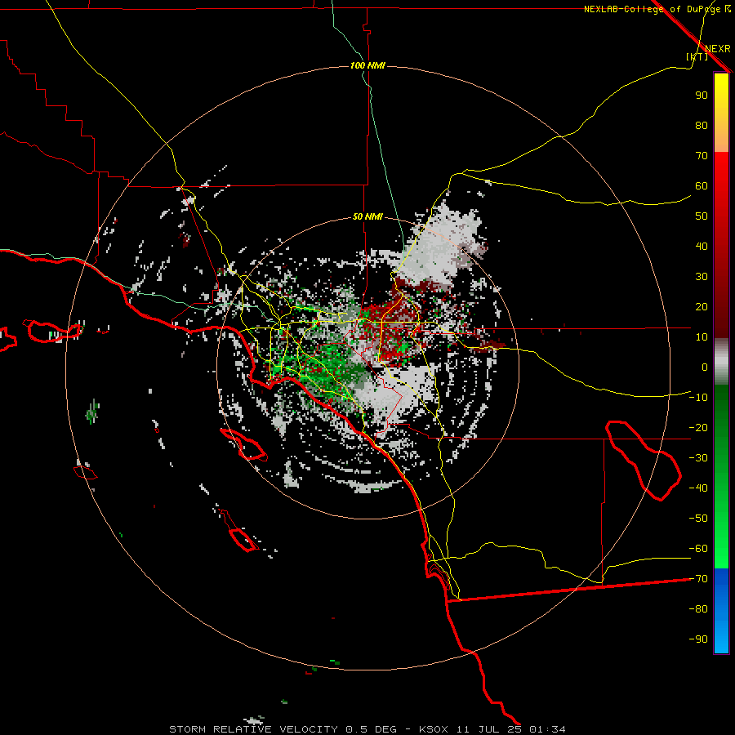Click the 40 value on velocity scale
This screenshot has width=735, height=735.
click(x=702, y=247)
